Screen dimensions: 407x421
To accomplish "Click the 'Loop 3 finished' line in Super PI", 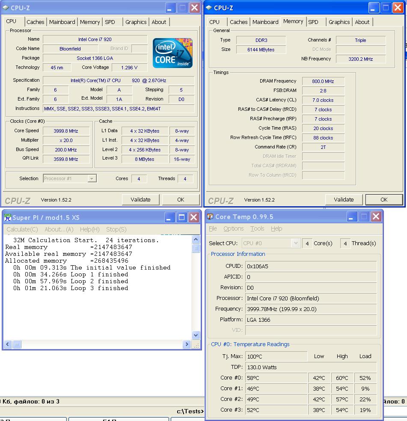I will (71, 288).
